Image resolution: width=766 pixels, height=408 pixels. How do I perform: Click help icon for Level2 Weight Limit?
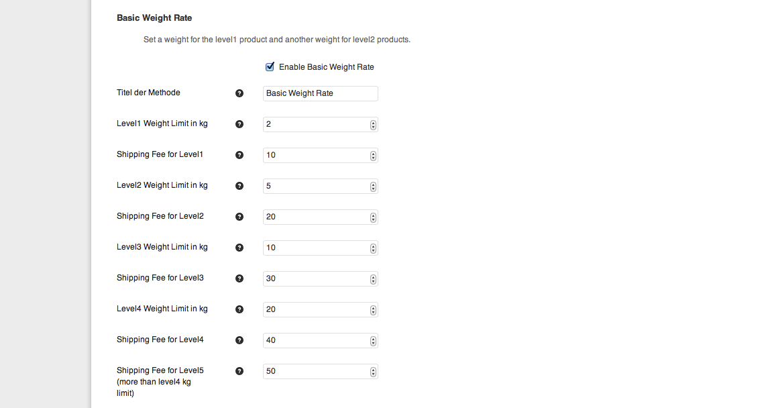click(x=239, y=186)
